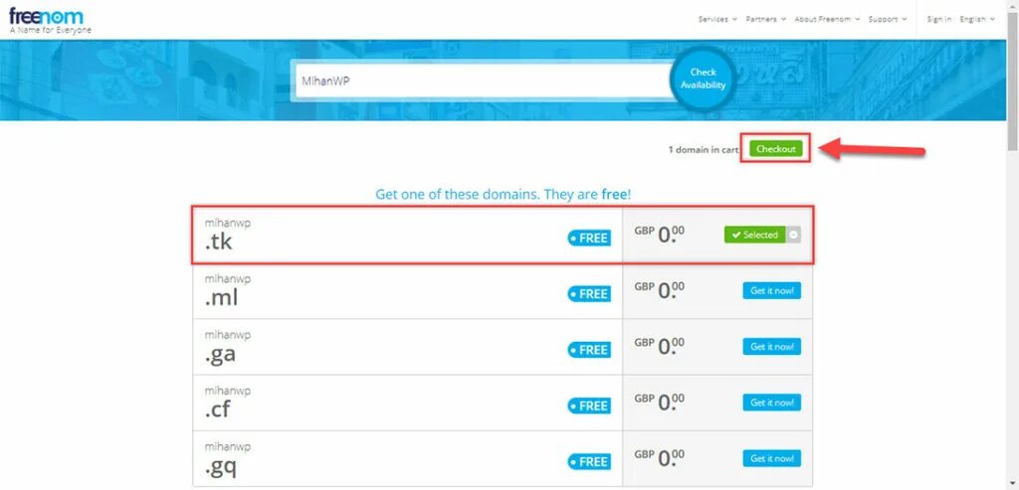Click the FREE badge for .ga

589,350
